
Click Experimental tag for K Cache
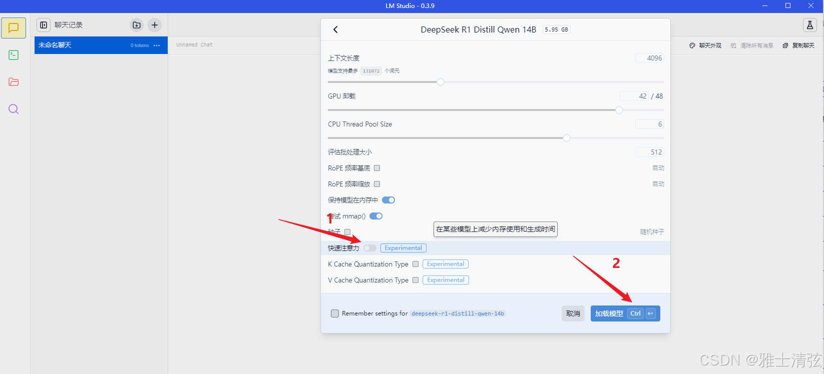coord(446,264)
